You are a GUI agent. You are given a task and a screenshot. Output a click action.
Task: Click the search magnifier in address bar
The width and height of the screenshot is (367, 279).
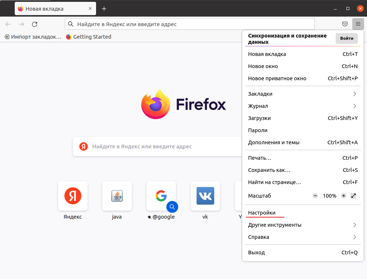pos(71,24)
